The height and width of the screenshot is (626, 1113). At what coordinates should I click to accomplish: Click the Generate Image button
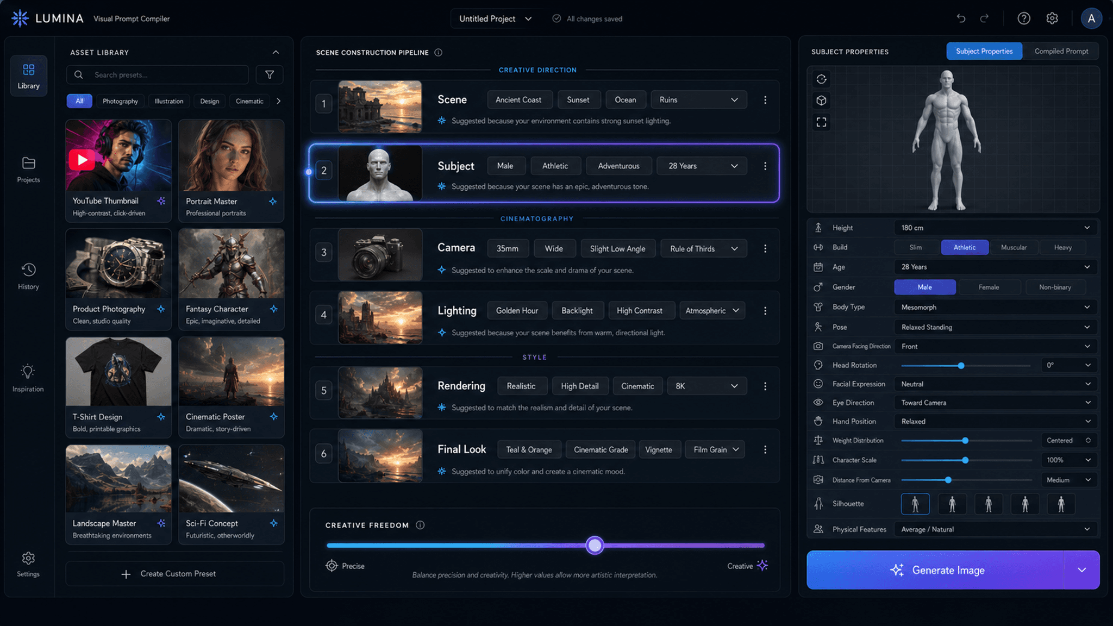click(935, 570)
